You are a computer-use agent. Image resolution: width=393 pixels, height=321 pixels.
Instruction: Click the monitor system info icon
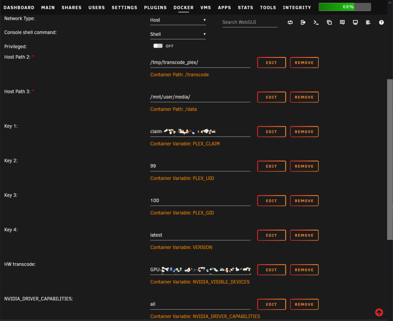pos(355,22)
